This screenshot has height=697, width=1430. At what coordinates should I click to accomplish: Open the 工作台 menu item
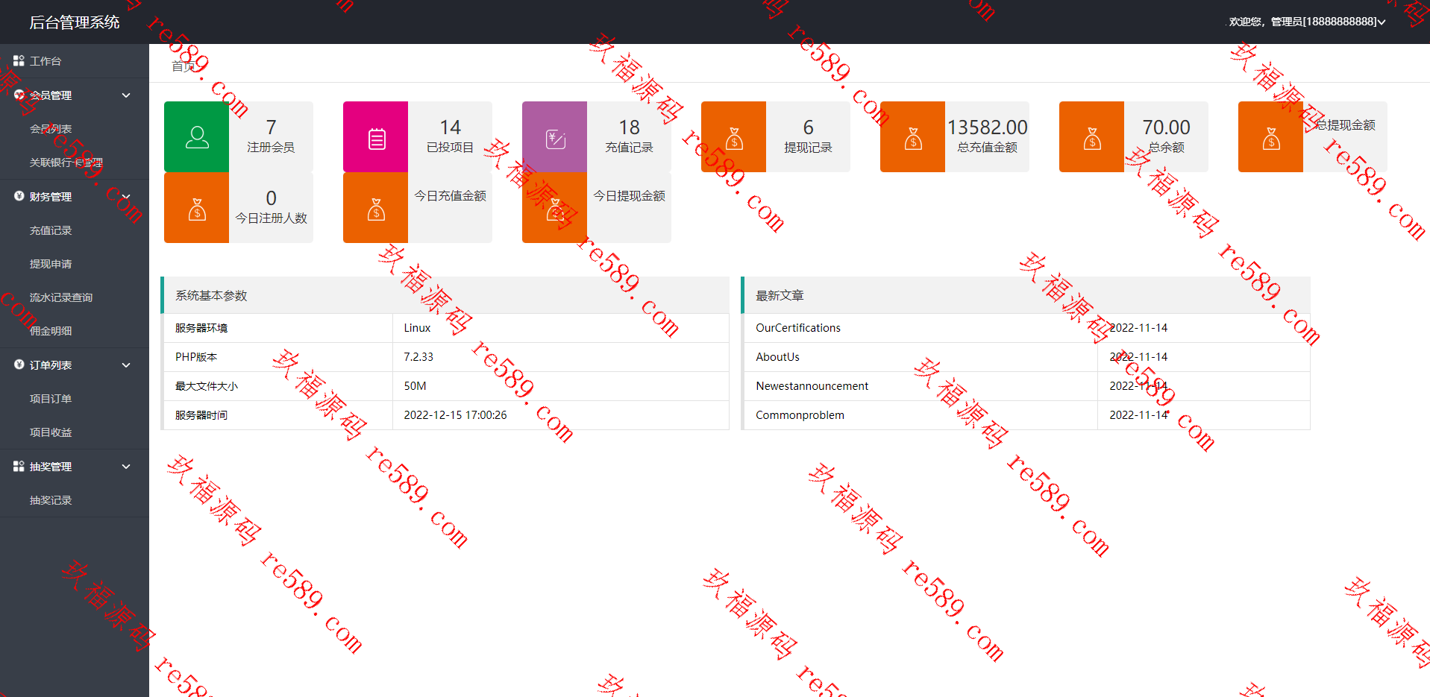pyautogui.click(x=75, y=61)
